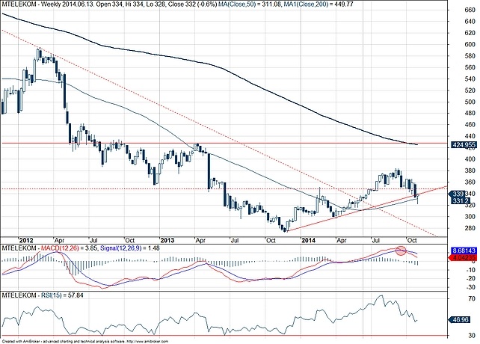Viewport: 480px width, 344px height.
Task: Click the 600 price axis label
Action: [x=470, y=45]
